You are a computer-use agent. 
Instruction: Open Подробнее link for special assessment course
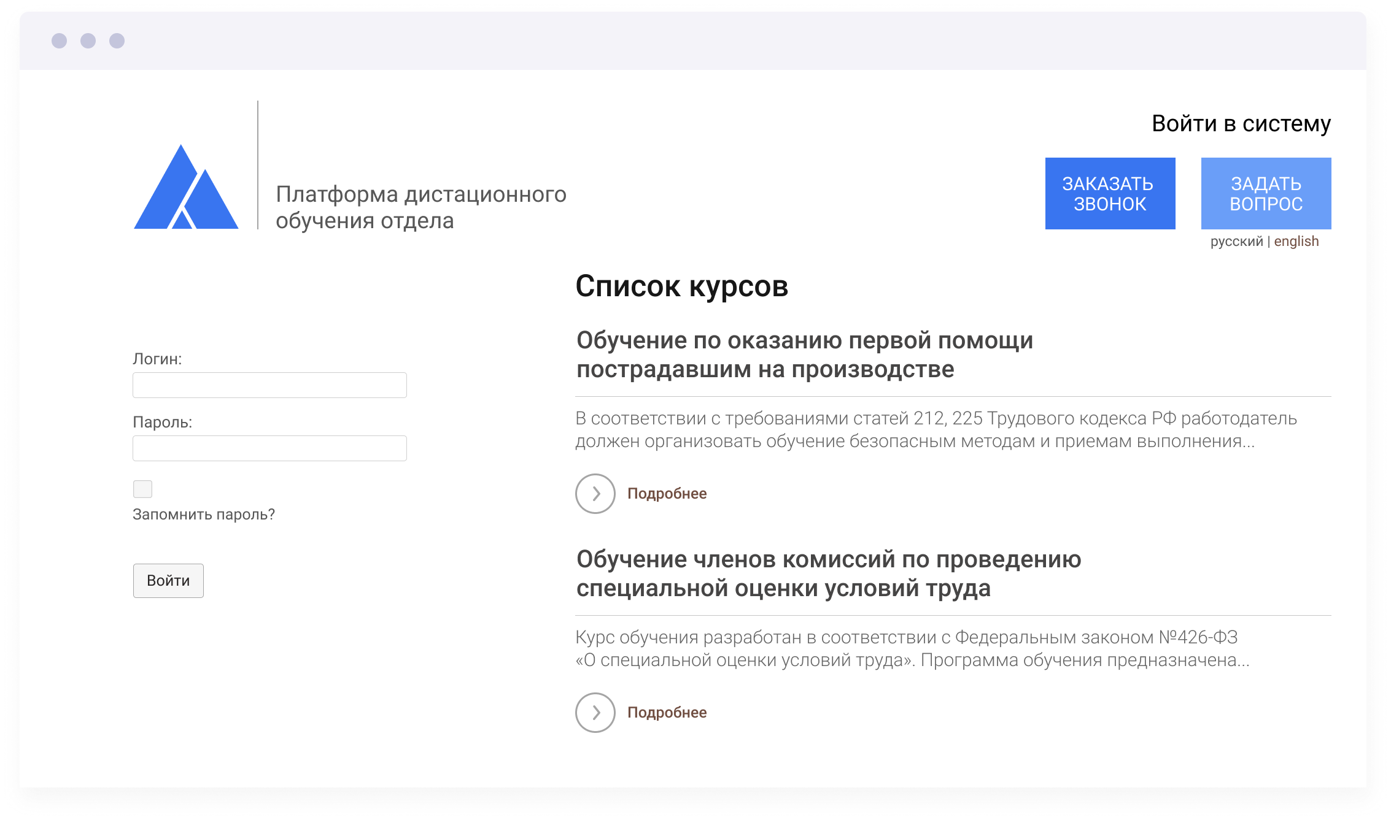[667, 712]
